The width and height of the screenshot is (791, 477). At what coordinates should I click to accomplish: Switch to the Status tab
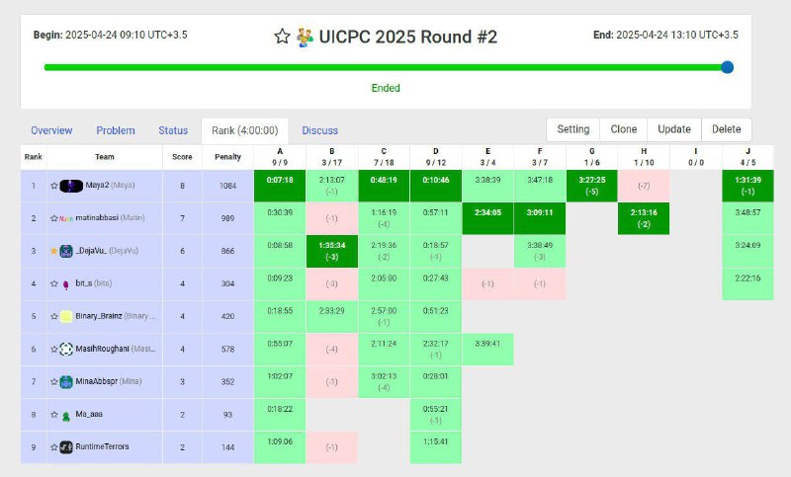[x=173, y=130]
